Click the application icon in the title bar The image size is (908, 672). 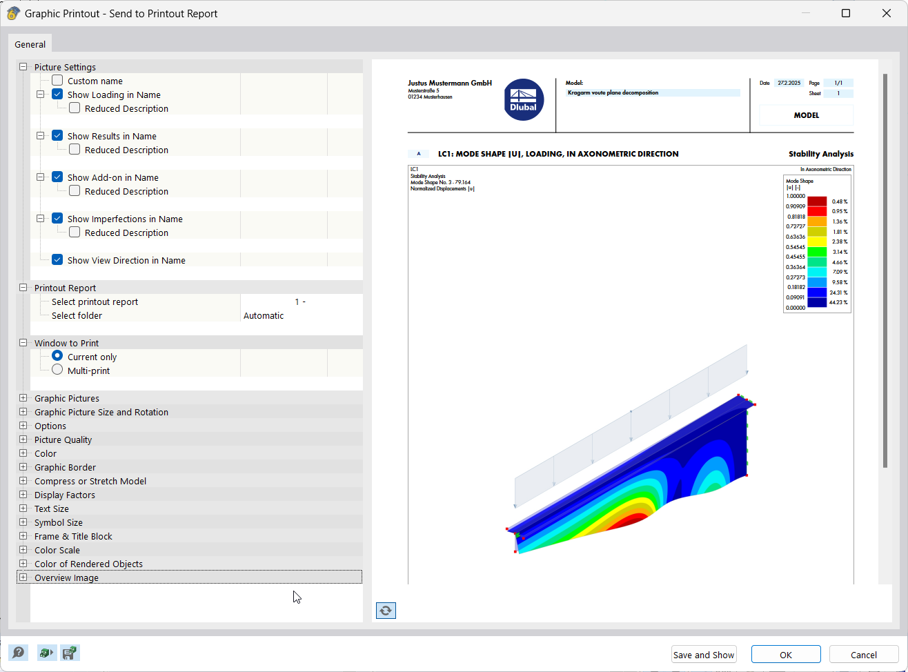pos(13,13)
